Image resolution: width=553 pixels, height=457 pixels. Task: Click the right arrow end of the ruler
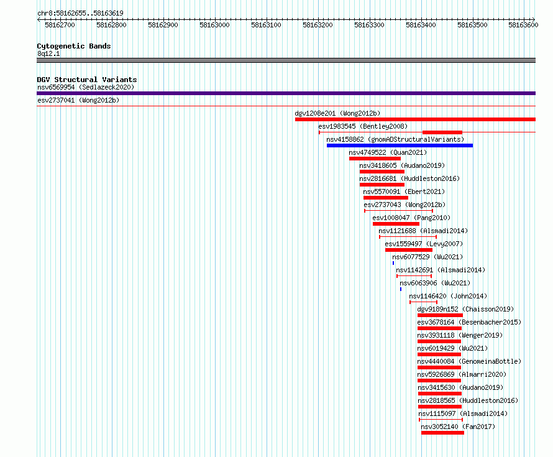[534, 19]
